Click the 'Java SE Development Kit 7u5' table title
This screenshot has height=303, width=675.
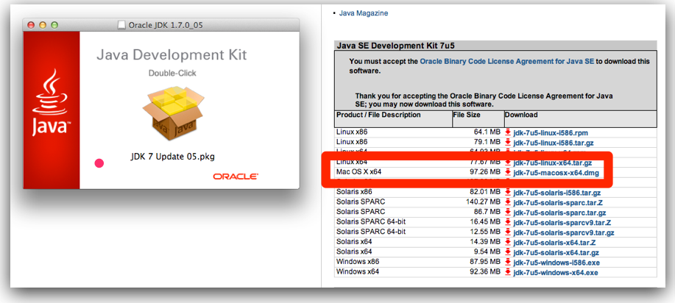point(396,46)
